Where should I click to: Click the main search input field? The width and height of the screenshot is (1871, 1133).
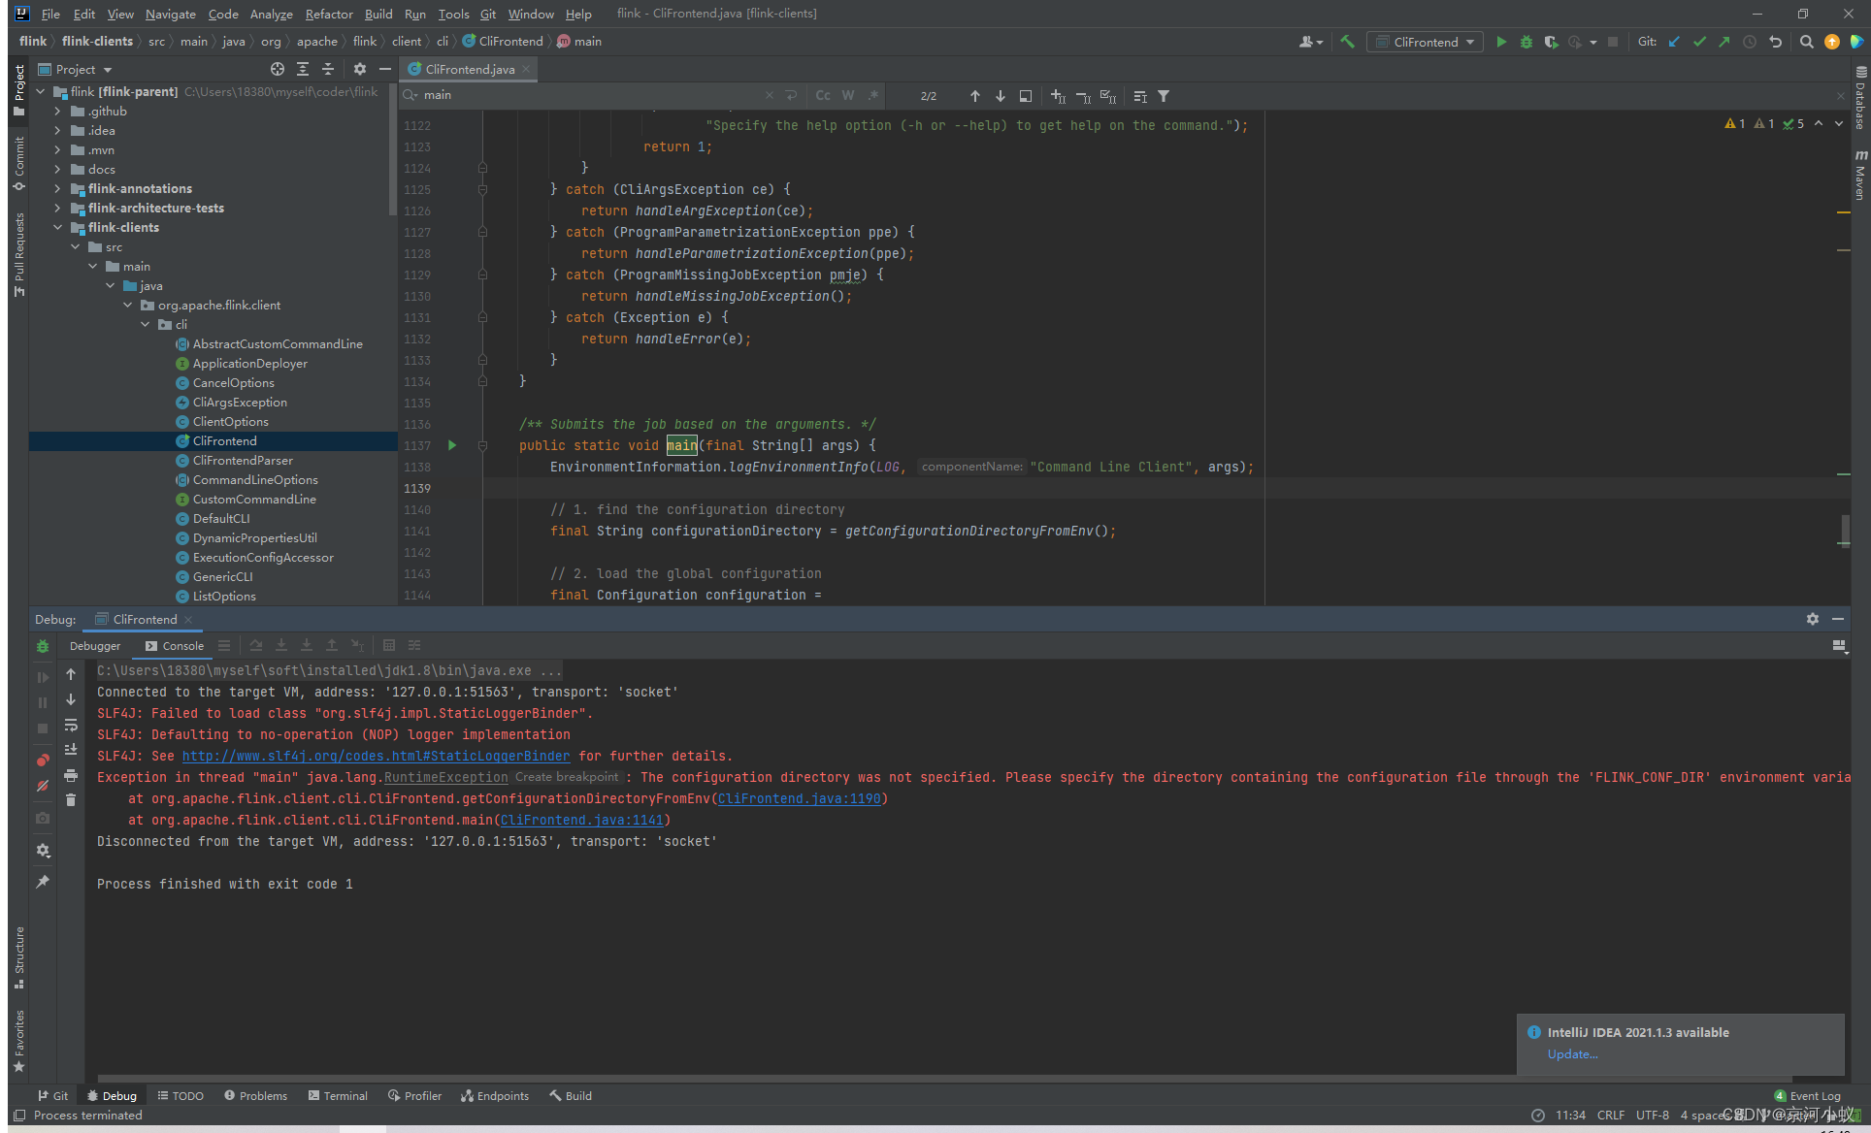click(x=592, y=95)
